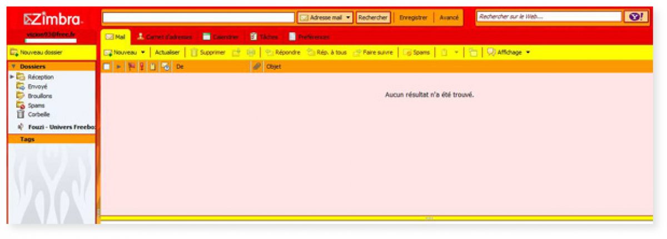667x239 pixels.
Task: Click the Répondre button
Action: [x=282, y=52]
